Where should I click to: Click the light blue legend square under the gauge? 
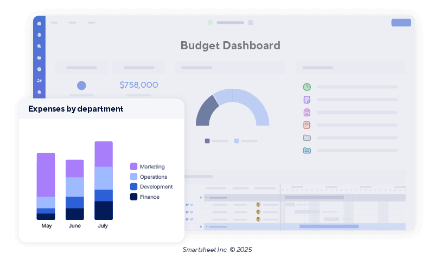[x=237, y=141]
